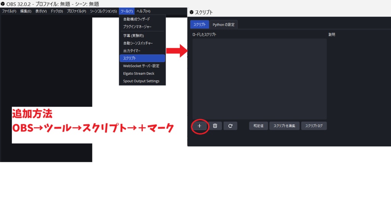Reload scripts with the refresh icon
The height and width of the screenshot is (199, 391).
tap(230, 126)
